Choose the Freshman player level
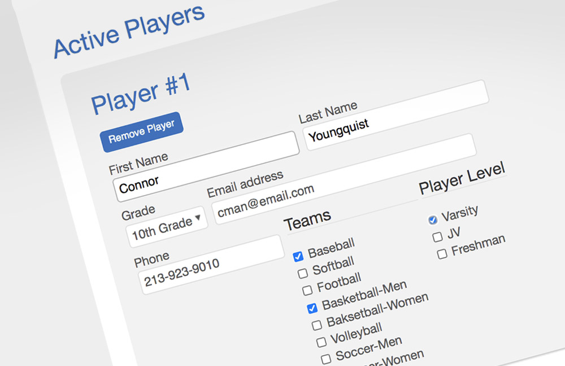Screen dimensions: 565x366 tap(442, 254)
